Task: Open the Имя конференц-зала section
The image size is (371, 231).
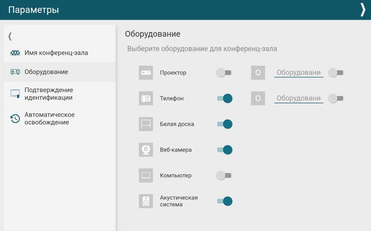Action: pos(59,53)
